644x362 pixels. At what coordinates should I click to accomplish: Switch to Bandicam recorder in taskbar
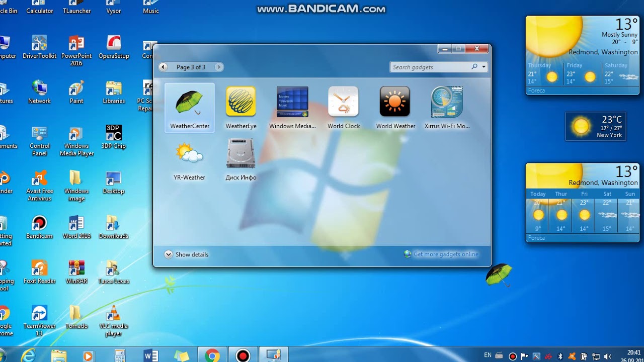coord(243,355)
